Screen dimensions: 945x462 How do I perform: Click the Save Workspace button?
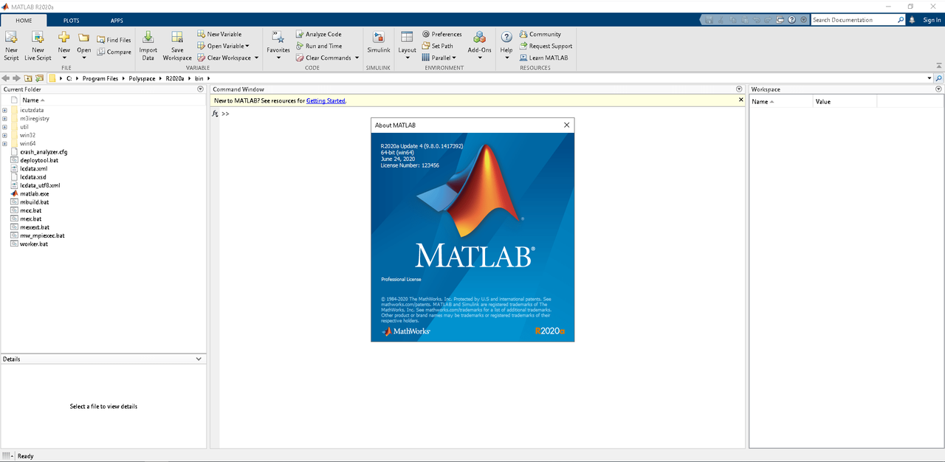click(x=177, y=45)
